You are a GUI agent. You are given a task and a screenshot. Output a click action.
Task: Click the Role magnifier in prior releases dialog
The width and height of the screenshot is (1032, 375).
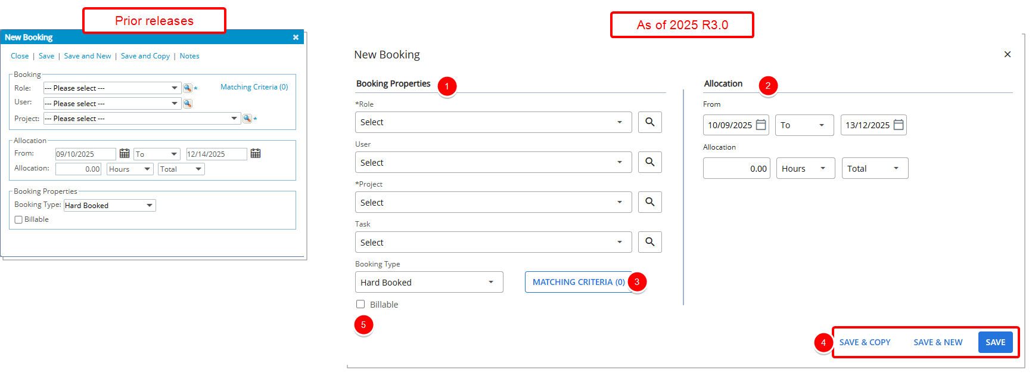pos(188,88)
